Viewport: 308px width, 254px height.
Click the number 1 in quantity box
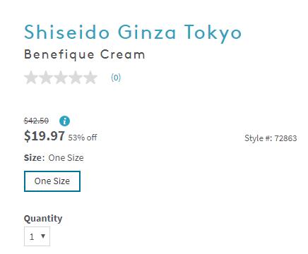pos(32,236)
